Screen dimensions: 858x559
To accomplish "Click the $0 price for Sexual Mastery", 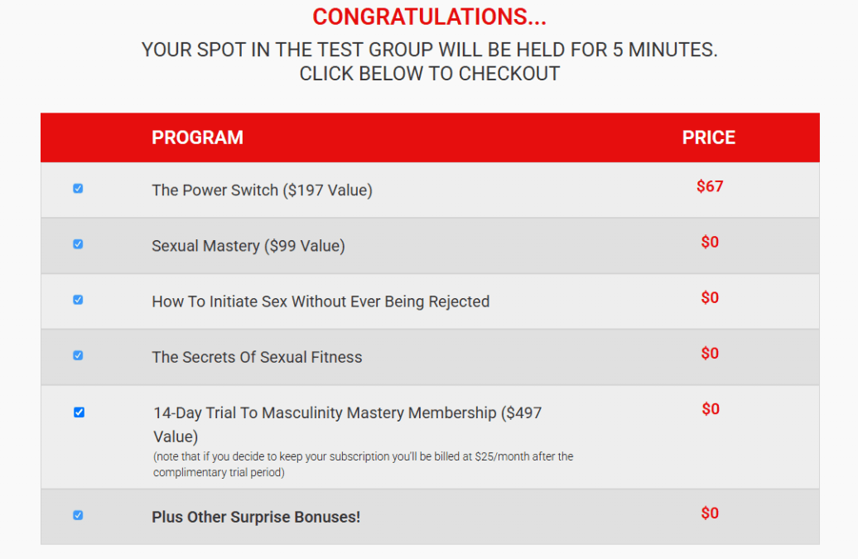I will pyautogui.click(x=710, y=242).
